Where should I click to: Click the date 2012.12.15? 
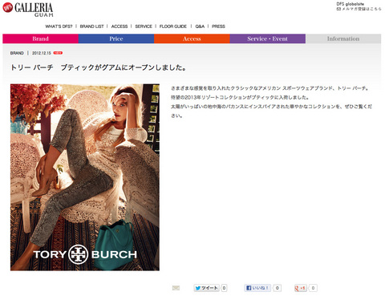[x=42, y=53]
